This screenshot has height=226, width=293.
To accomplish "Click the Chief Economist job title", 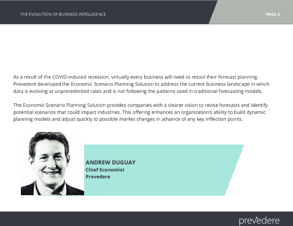I will pos(105,170).
